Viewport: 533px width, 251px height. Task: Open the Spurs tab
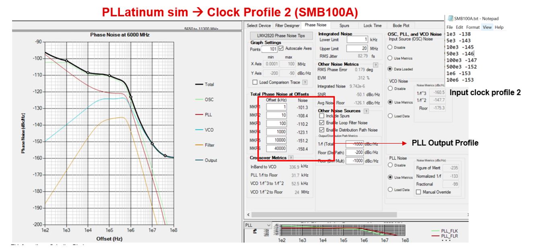344,25
